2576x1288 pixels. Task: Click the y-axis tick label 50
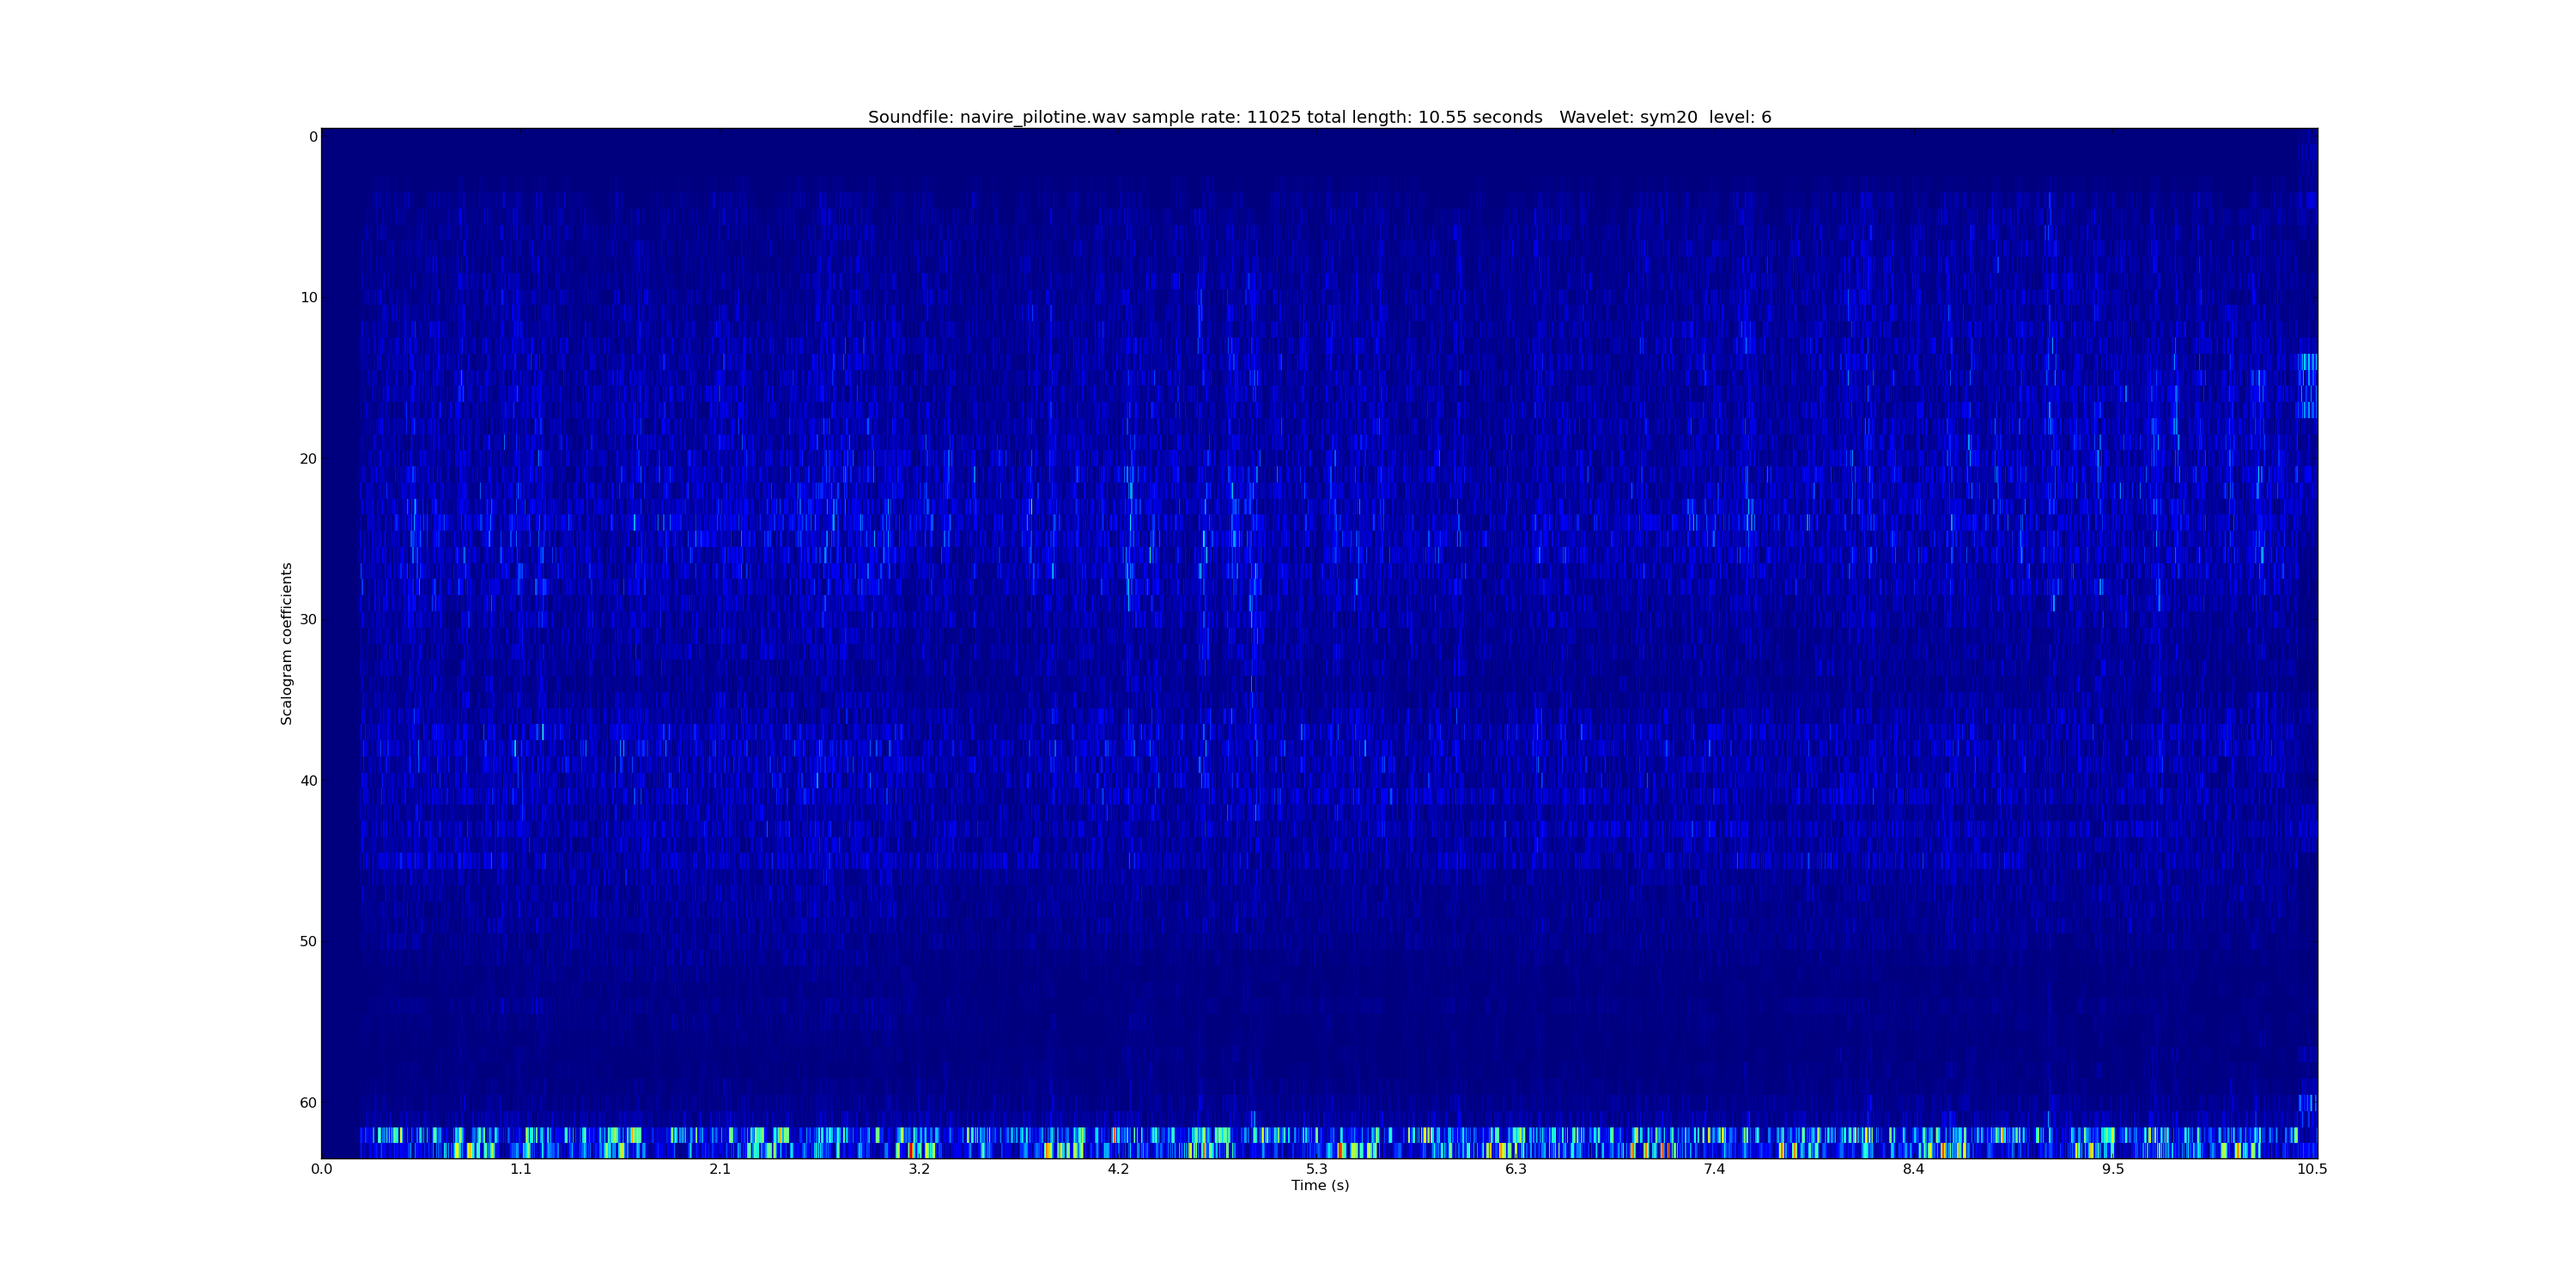[x=308, y=942]
